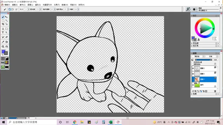
Task: Open the Nozzle selector in toolbox
Action: [7, 67]
